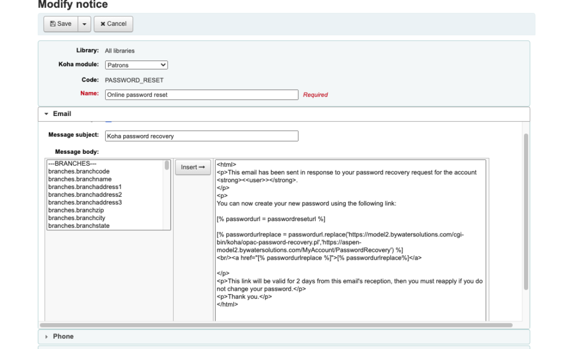
Task: Click the Cancel button
Action: (113, 24)
